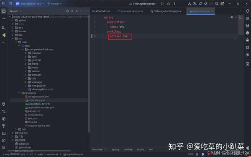Image resolution: width=251 pixels, height=157 pixels.
Task: Open the Commit tool window
Action: pos(3,18)
